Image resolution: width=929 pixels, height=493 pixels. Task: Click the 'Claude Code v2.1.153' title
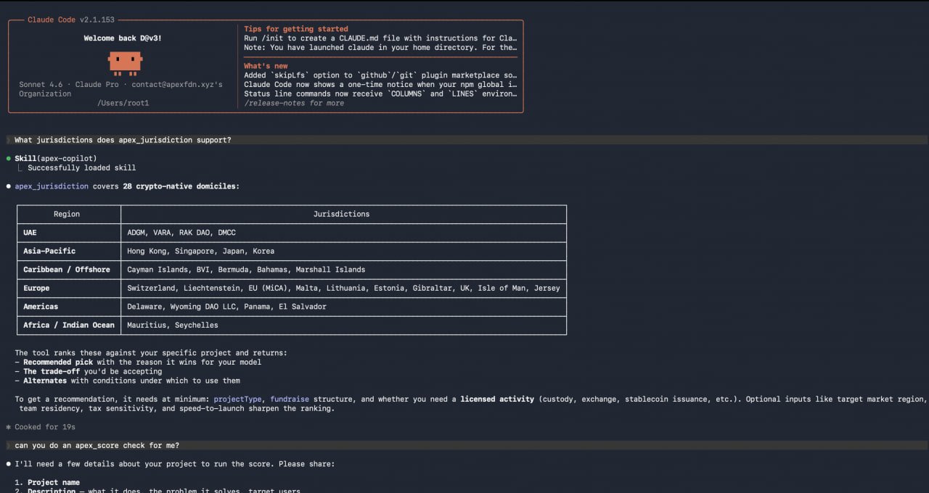click(x=71, y=20)
